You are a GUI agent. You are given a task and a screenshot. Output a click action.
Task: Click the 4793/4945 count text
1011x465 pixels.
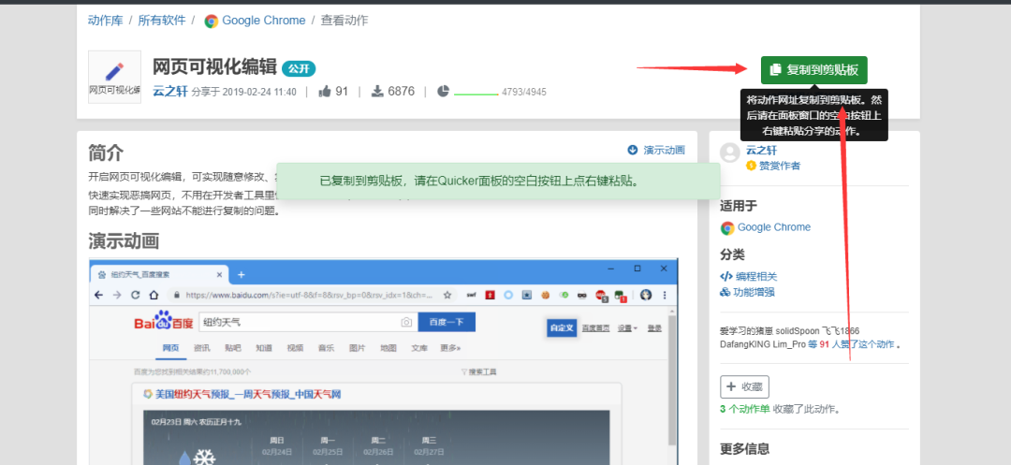point(523,92)
